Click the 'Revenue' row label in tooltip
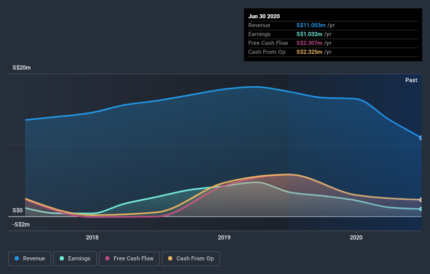 (259, 25)
